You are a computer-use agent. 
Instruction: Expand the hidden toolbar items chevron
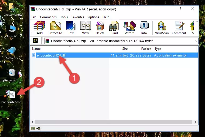tap(196, 21)
